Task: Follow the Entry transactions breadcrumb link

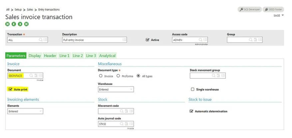Action: click(x=49, y=10)
